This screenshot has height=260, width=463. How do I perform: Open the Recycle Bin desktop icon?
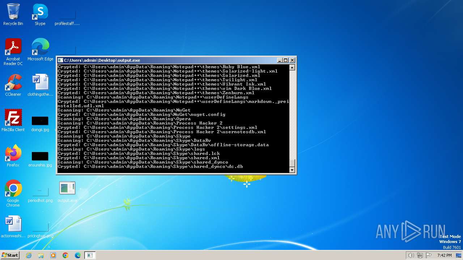pos(13,14)
